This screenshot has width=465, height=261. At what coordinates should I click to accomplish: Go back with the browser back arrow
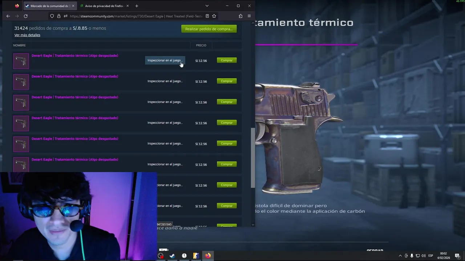click(8, 16)
